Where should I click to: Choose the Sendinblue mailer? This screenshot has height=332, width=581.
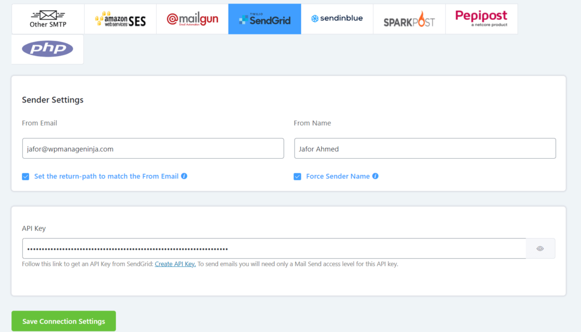[x=337, y=18]
